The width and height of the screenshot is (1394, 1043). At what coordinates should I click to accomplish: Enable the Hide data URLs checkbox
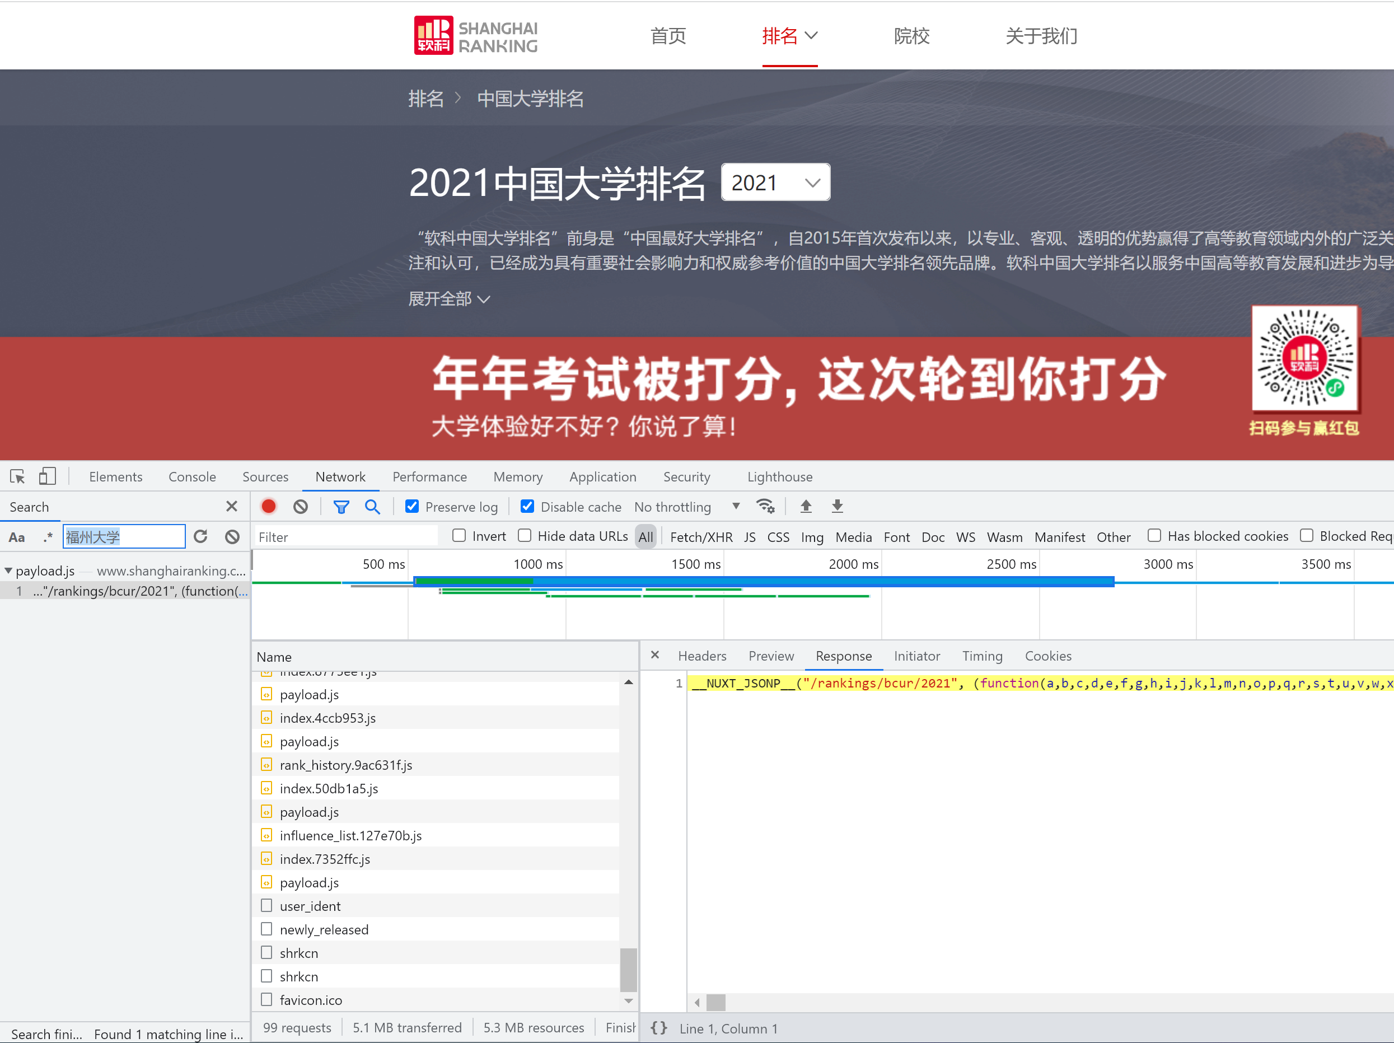tap(525, 536)
